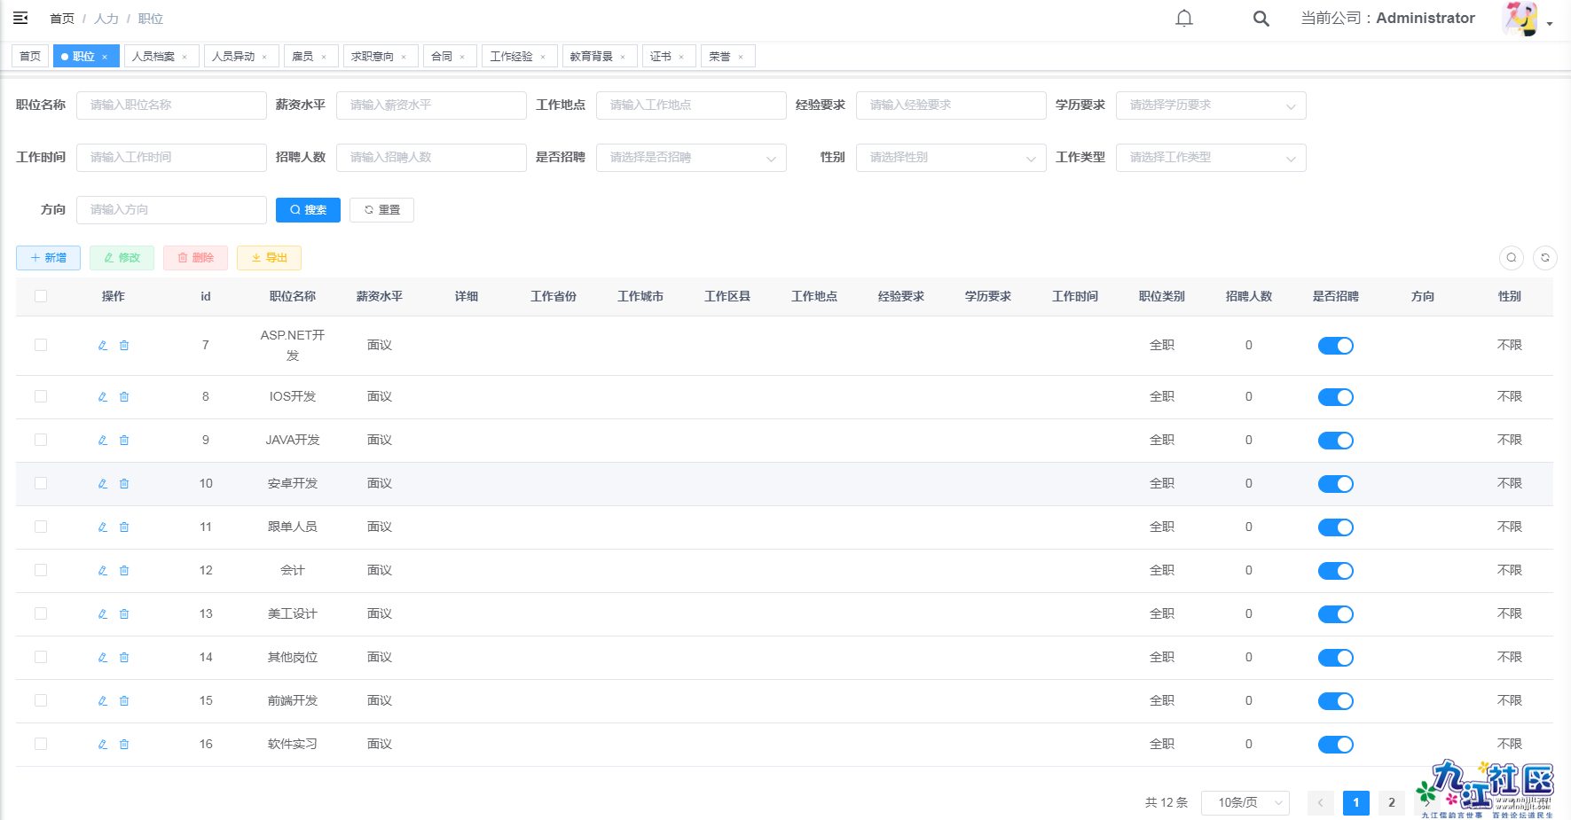Click the header search magnifier icon
Image resolution: width=1571 pixels, height=820 pixels.
click(1261, 19)
